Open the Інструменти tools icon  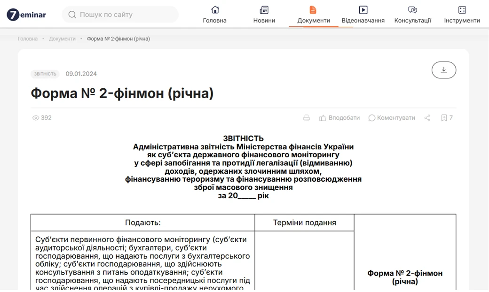pyautogui.click(x=462, y=8)
